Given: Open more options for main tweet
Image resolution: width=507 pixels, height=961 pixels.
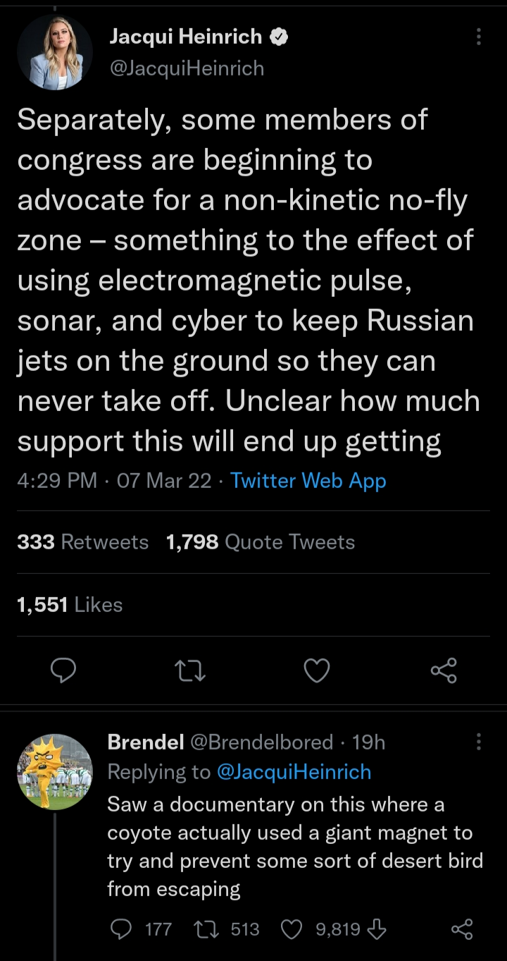Looking at the screenshot, I should (479, 37).
